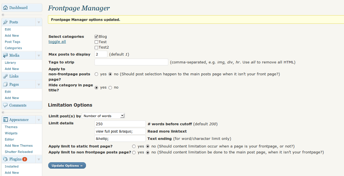
Task: Click the Tags to strip input field
Action: [x=131, y=62]
